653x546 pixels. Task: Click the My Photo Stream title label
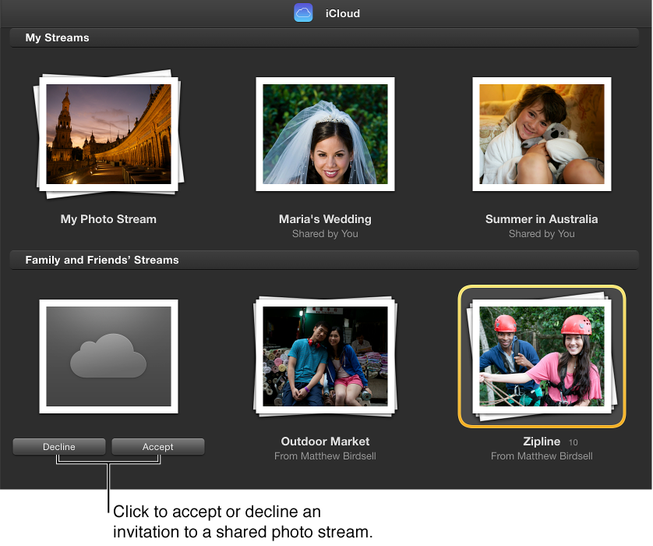[x=108, y=219]
